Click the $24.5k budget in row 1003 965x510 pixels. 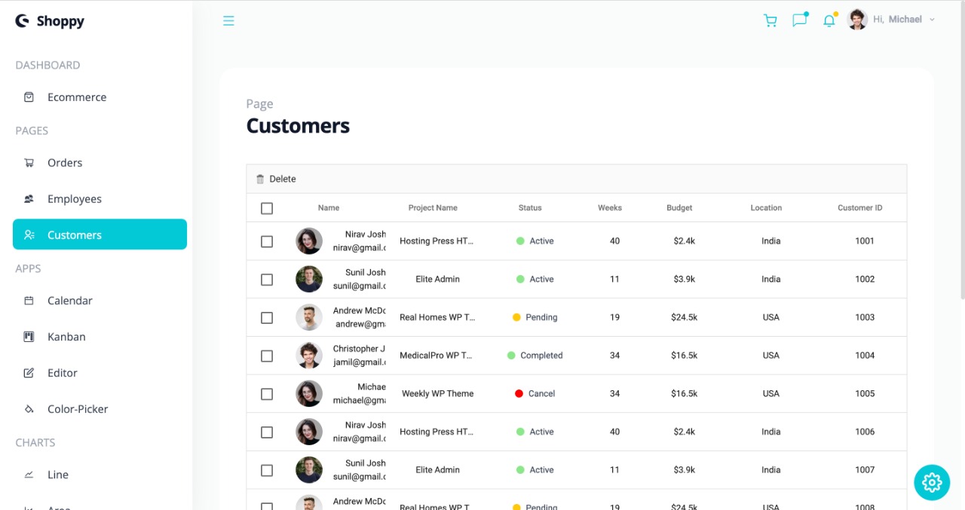click(685, 317)
